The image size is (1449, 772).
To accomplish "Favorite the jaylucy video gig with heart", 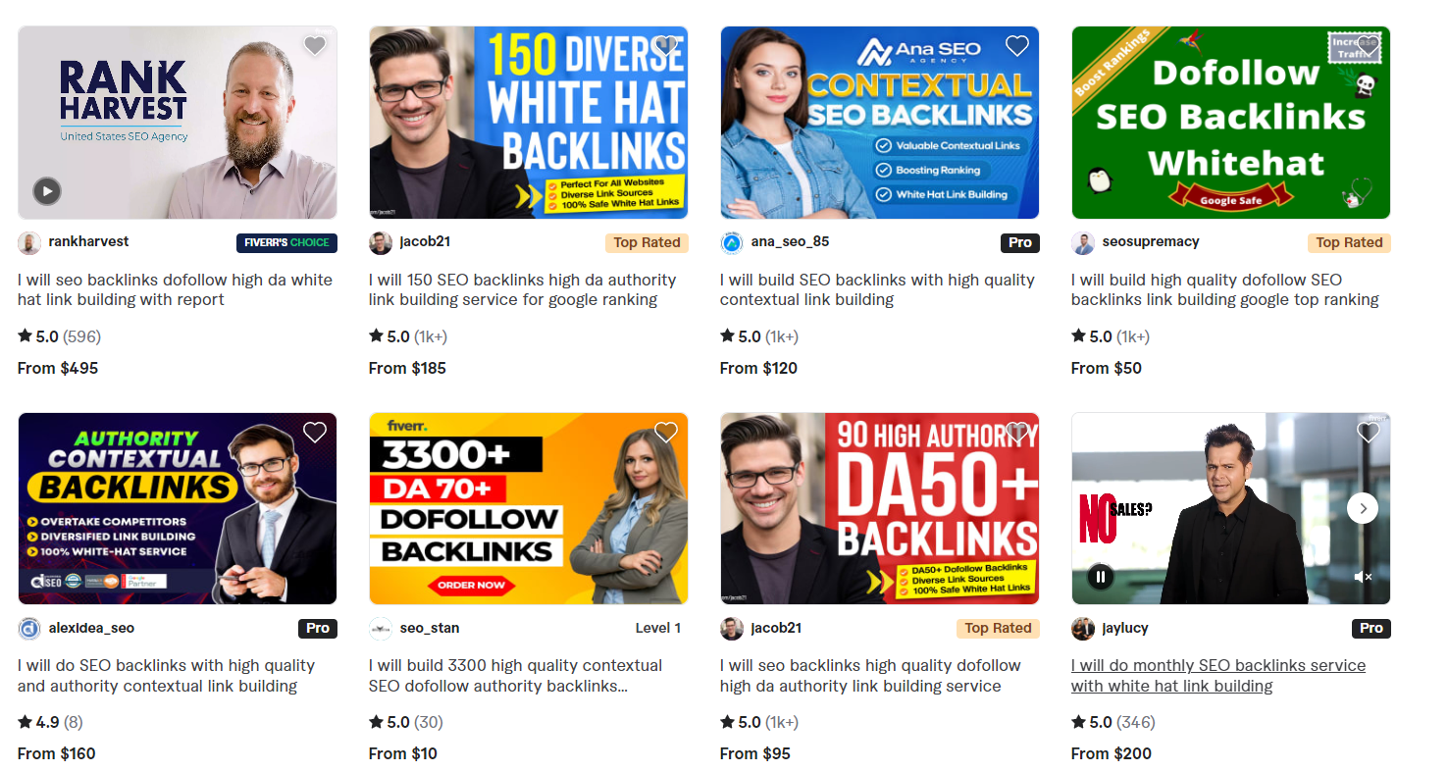I will pyautogui.click(x=1369, y=433).
